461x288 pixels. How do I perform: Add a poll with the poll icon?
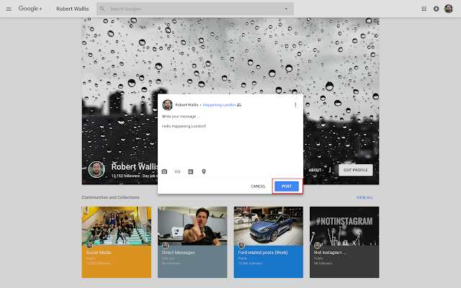(x=190, y=171)
